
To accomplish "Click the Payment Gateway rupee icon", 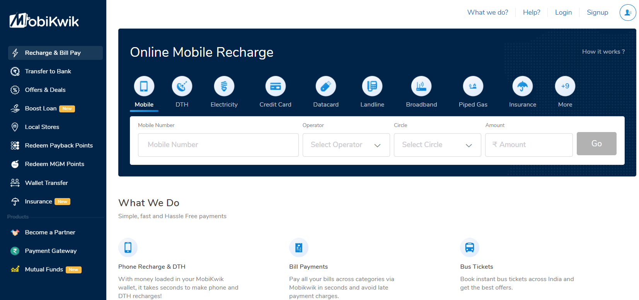I will [15, 251].
